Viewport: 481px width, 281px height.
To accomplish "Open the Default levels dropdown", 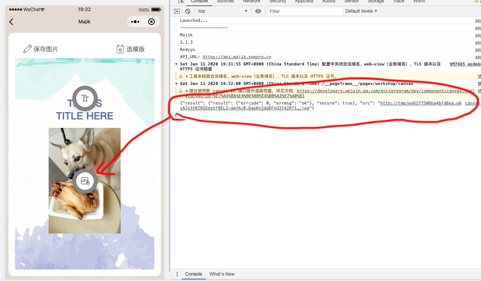I will 361,11.
